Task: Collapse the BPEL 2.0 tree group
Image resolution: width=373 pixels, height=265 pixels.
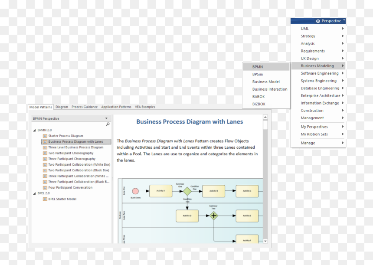Action: point(35,193)
